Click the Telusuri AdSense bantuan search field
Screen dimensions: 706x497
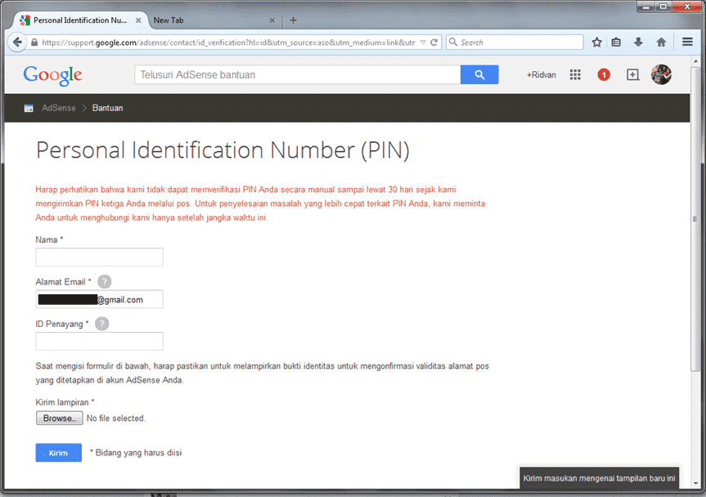pyautogui.click(x=297, y=74)
